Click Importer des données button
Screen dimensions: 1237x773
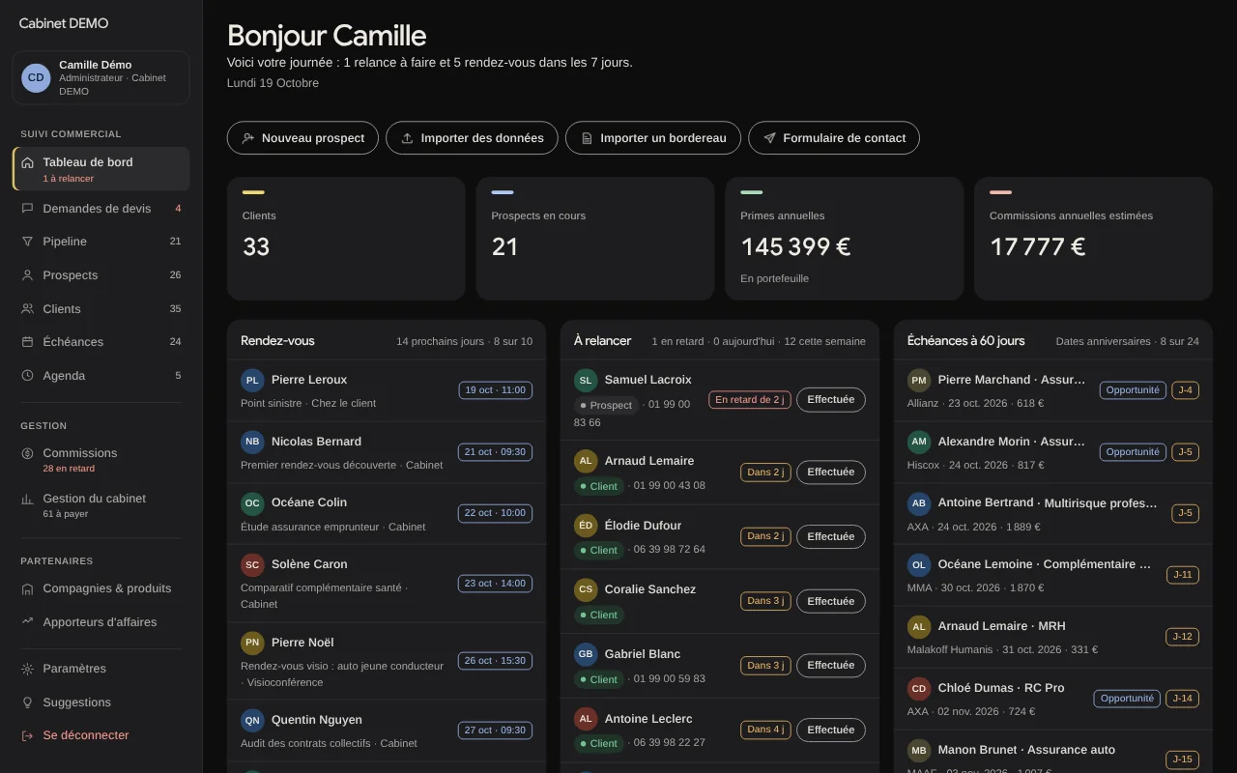tap(472, 138)
